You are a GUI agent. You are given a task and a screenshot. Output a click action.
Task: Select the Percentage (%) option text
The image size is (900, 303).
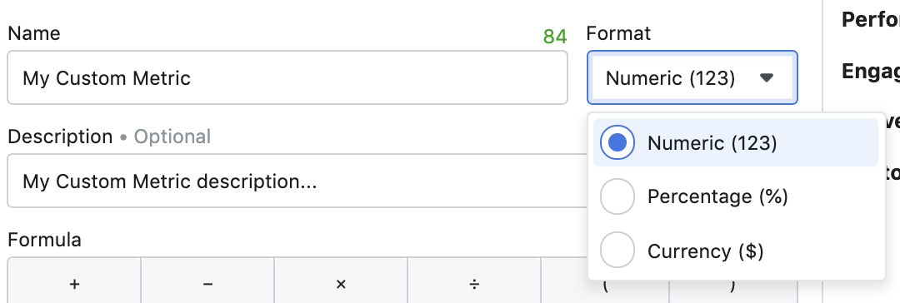[x=717, y=196]
